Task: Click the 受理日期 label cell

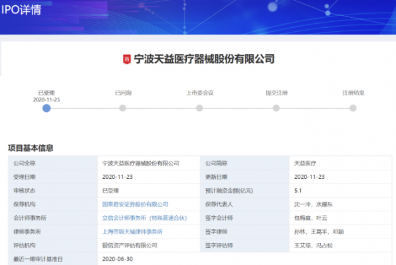Action: [52, 177]
